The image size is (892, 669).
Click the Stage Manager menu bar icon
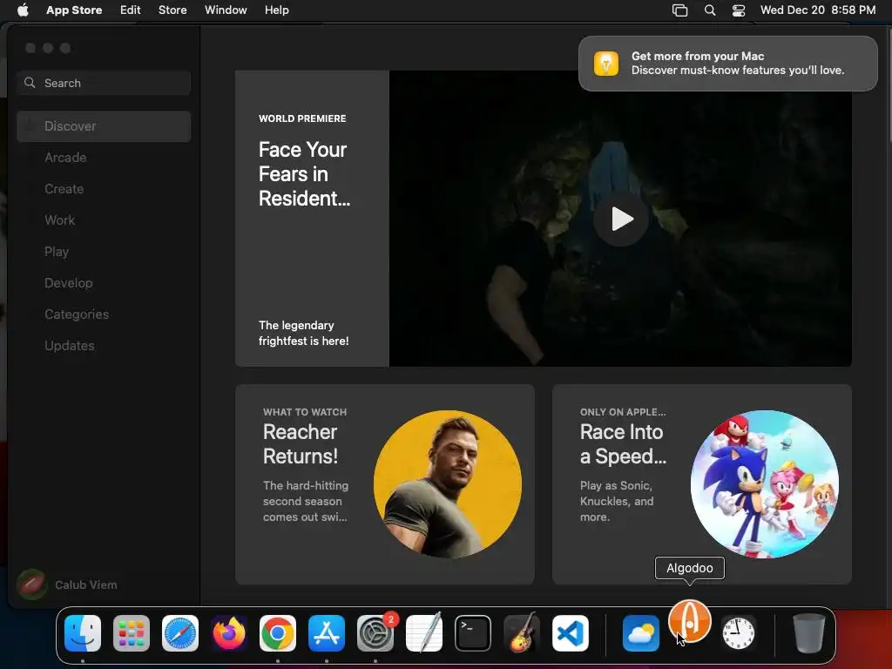(679, 10)
